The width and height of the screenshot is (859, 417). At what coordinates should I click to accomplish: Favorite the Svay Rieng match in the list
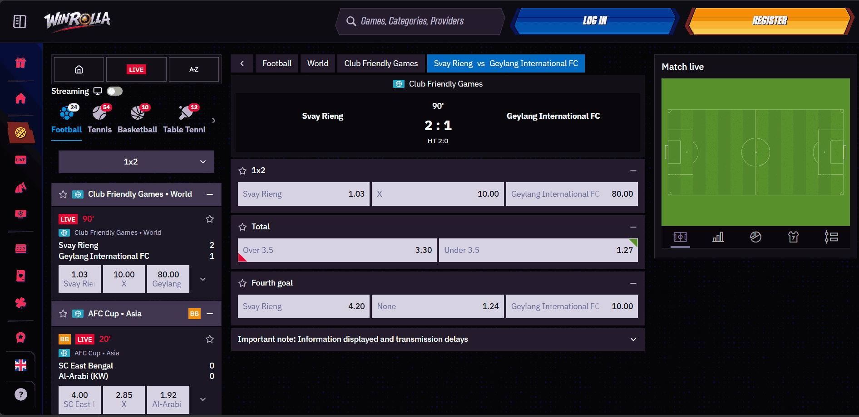point(210,219)
